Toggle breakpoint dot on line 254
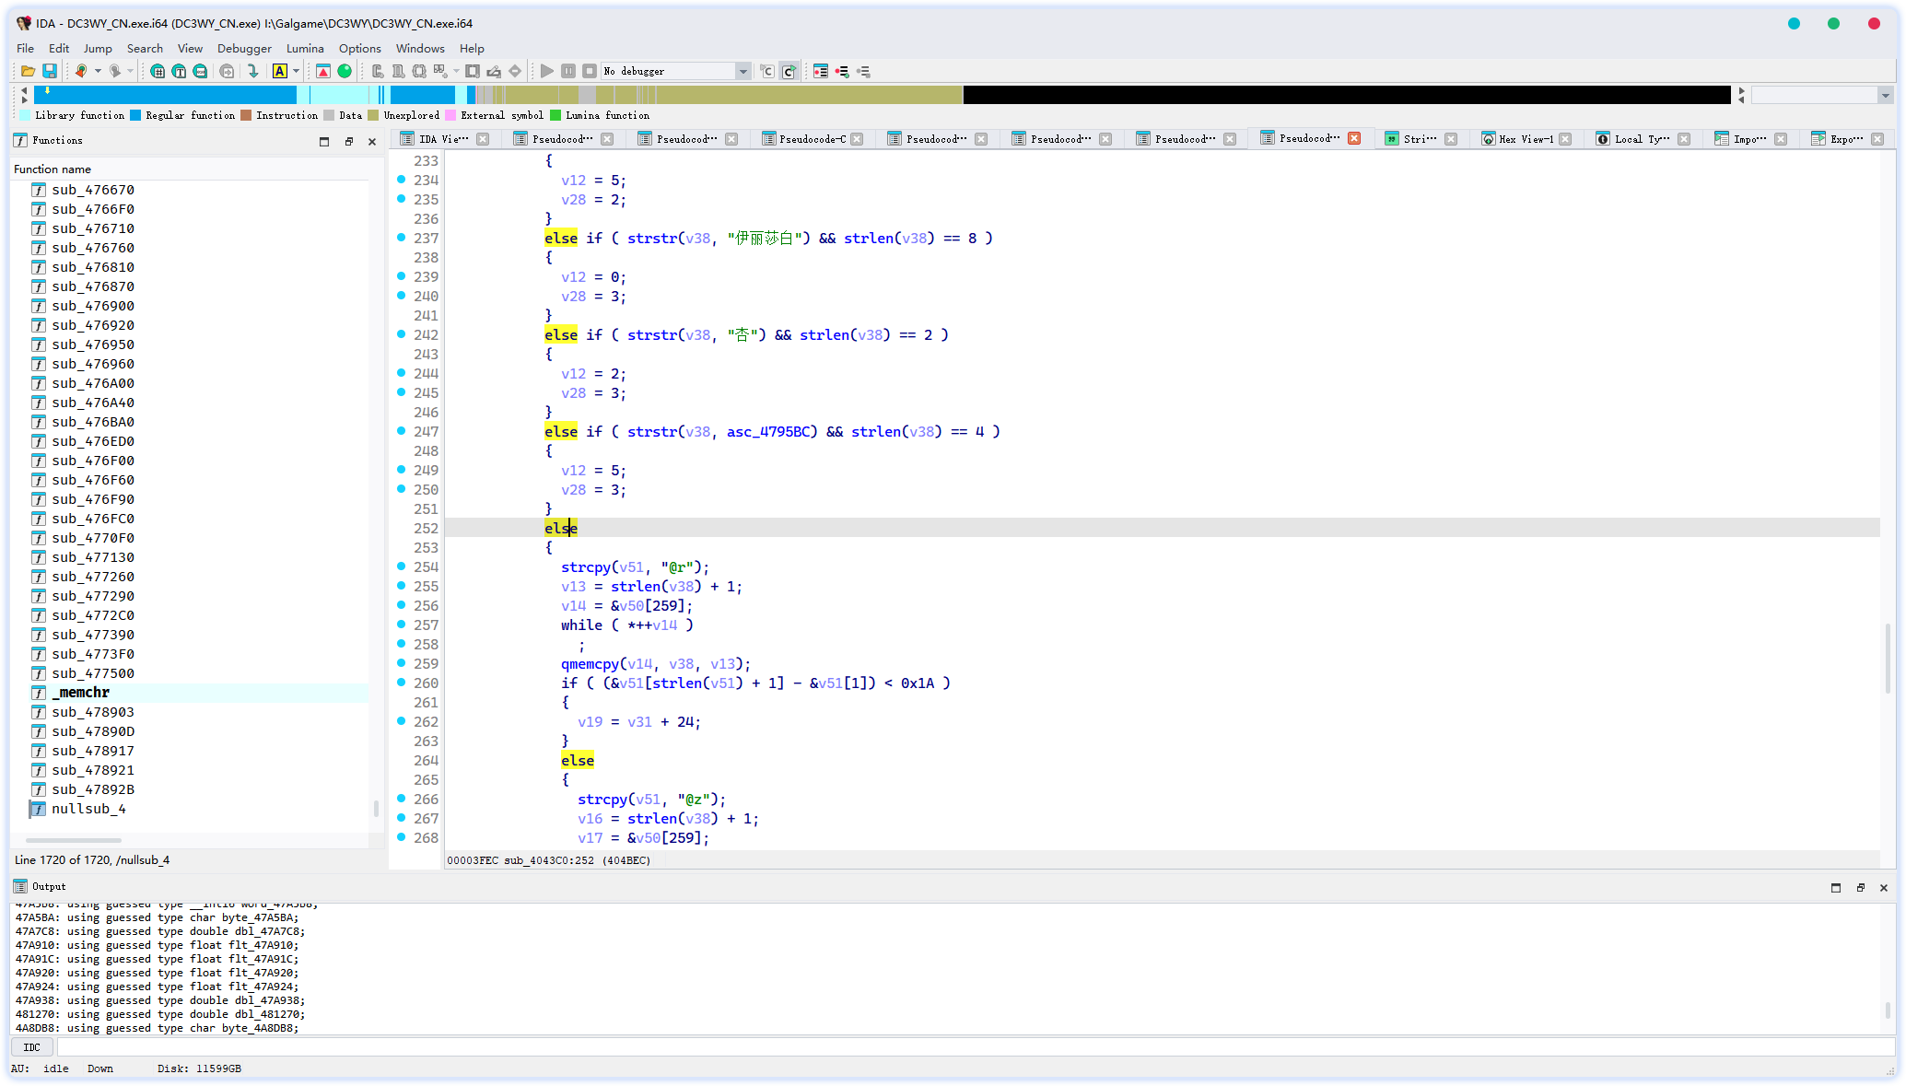 pos(402,566)
